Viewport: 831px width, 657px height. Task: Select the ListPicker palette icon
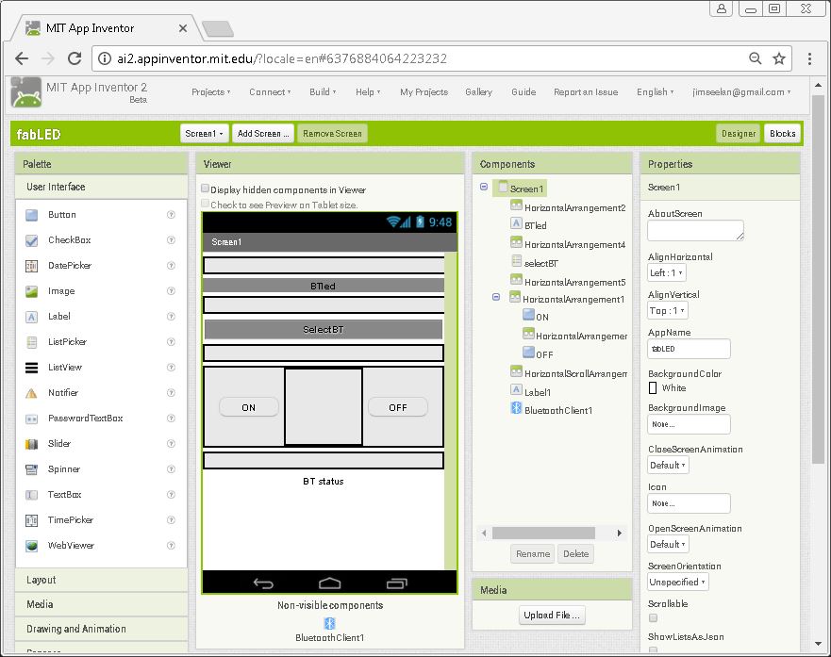pos(32,342)
